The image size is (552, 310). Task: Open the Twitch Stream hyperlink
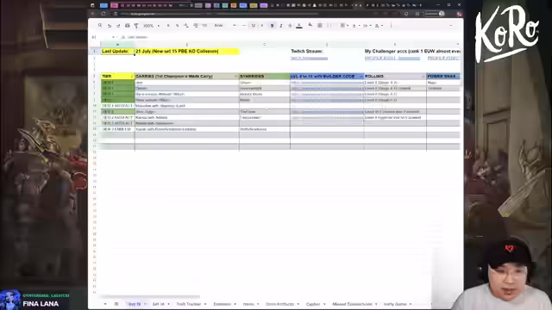pyautogui.click(x=309, y=59)
